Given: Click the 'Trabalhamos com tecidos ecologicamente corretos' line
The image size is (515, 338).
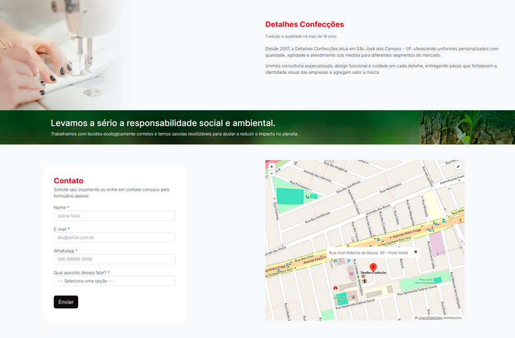Looking at the screenshot, I should click(x=175, y=134).
